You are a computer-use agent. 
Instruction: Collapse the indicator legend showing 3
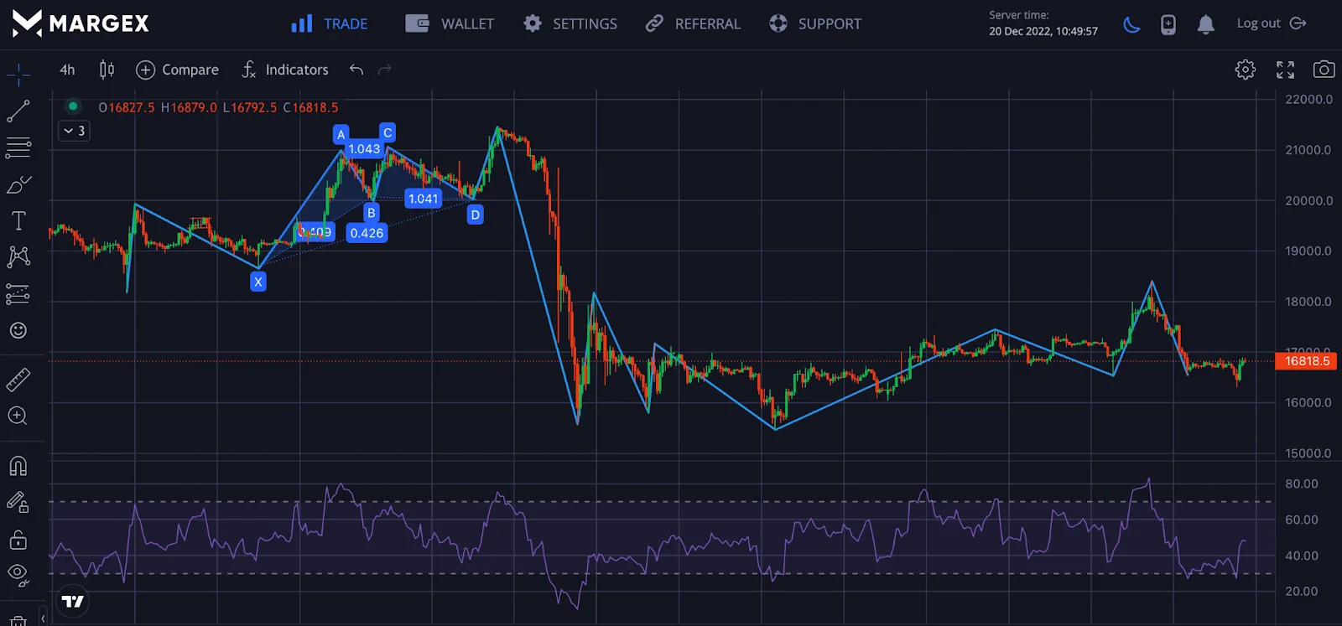tap(74, 131)
